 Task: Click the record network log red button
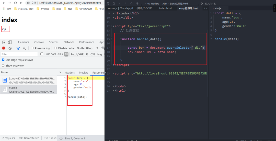tap(4, 48)
